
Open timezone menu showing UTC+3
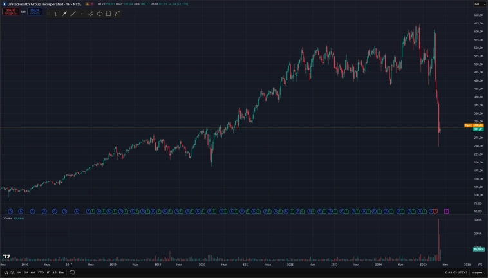point(456,272)
